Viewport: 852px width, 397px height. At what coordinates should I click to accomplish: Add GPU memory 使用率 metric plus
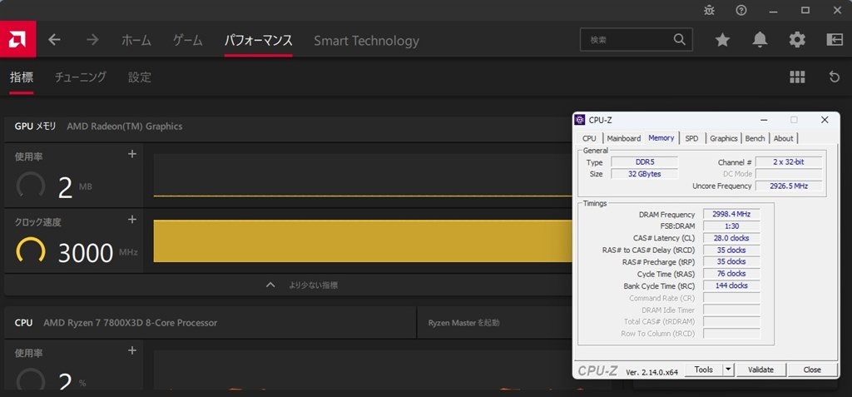point(132,154)
